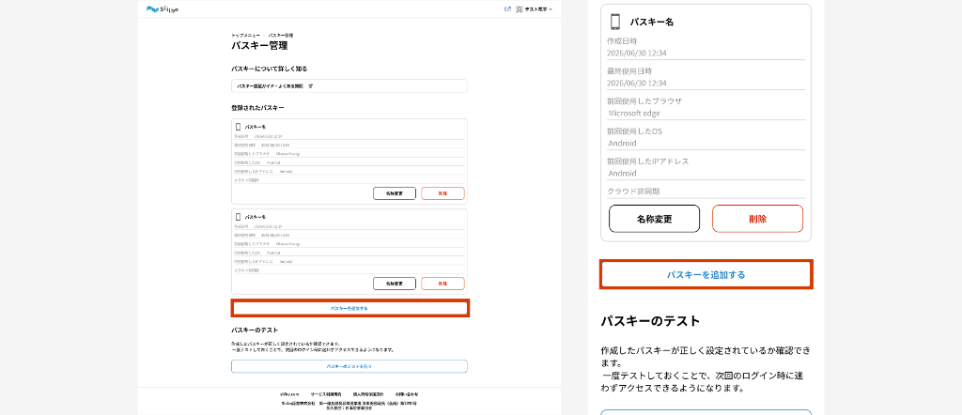The image size is (962, 415).
Task: Click the large 削除 button in mobile view
Action: pyautogui.click(x=758, y=219)
